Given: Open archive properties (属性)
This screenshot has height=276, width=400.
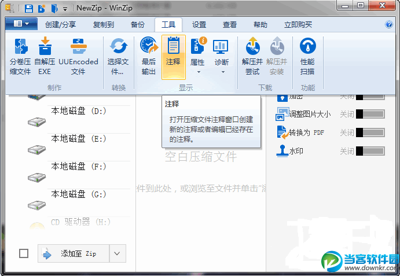Looking at the screenshot, I should (x=197, y=56).
